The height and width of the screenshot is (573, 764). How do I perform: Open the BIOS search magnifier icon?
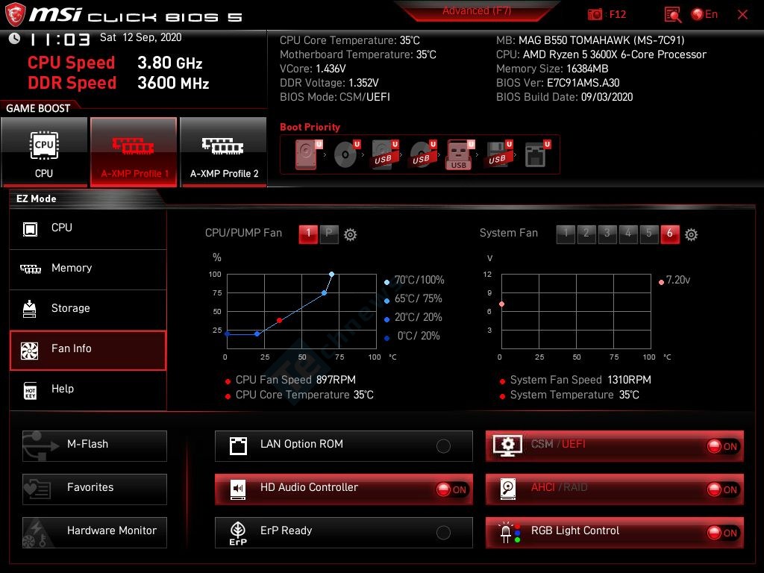click(673, 15)
